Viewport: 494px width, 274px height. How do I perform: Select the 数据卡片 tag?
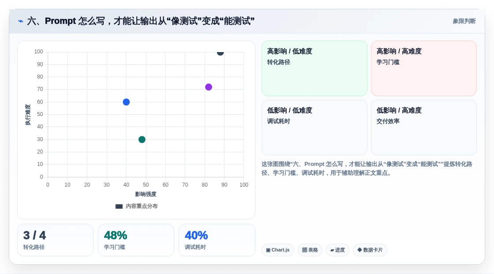tap(370, 250)
